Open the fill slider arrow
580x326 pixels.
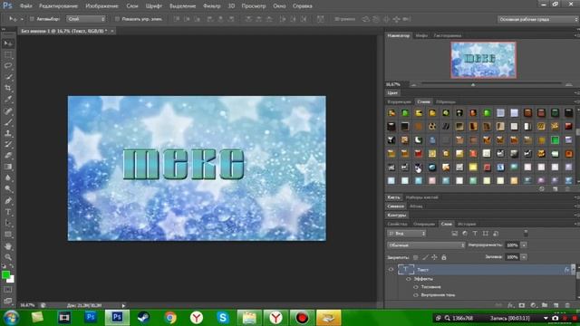[x=524, y=257]
